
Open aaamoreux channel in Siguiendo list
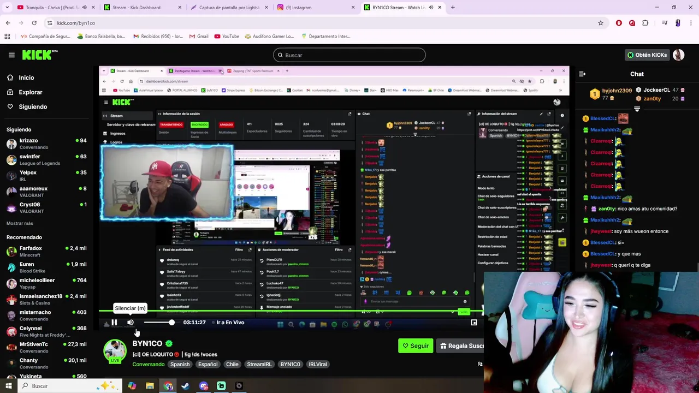46,192
